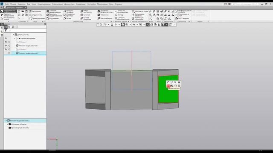This screenshot has height=153, width=273.
Task: Click the filter funnel in view toolbar
Action: [x=163, y=25]
